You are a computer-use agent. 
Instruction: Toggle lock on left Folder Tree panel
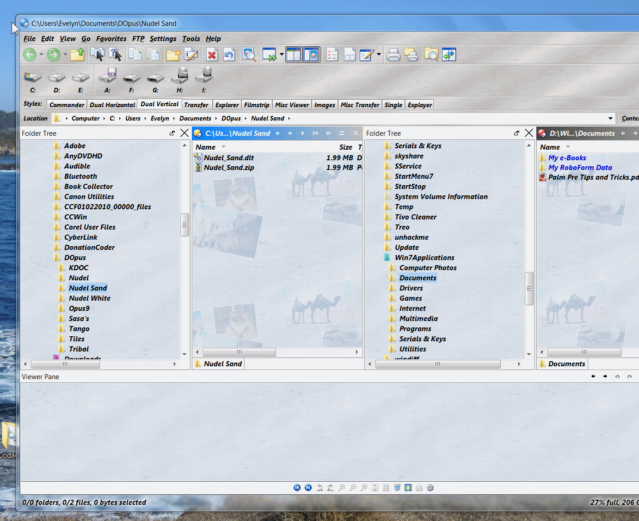click(172, 133)
